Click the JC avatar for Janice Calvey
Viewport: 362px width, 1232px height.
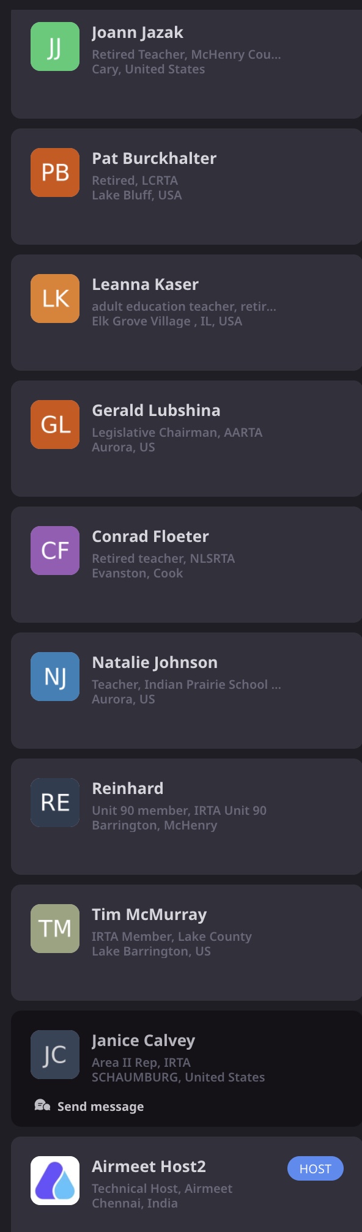click(x=55, y=1055)
